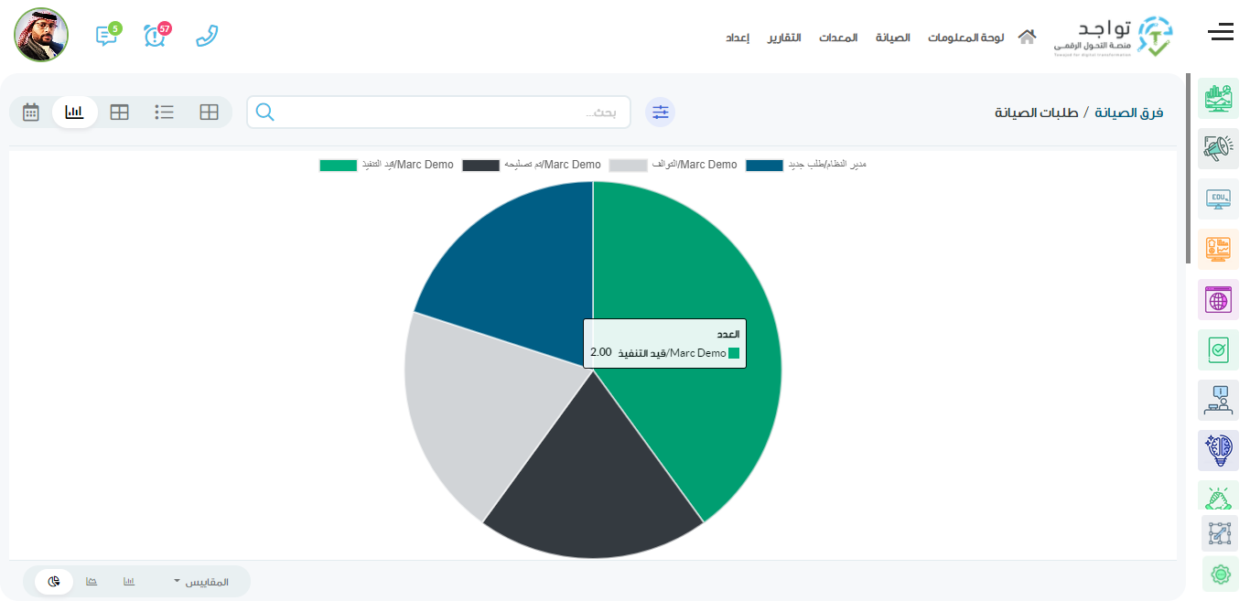Click the dark blue طلب جديد pie slice

pos(512,265)
